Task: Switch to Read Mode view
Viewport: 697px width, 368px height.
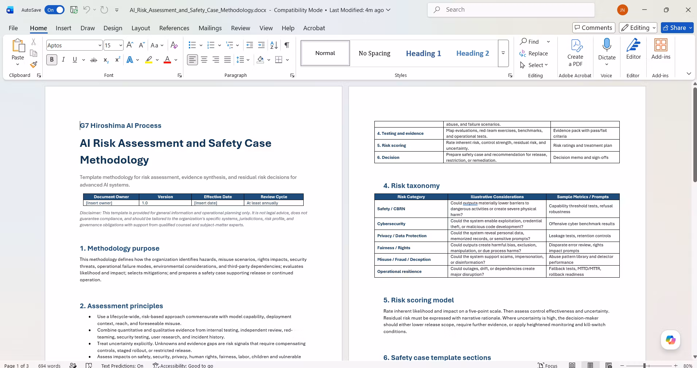Action: tap(572, 365)
